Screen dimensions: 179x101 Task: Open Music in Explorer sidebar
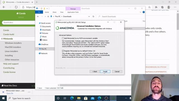(x=43, y=36)
